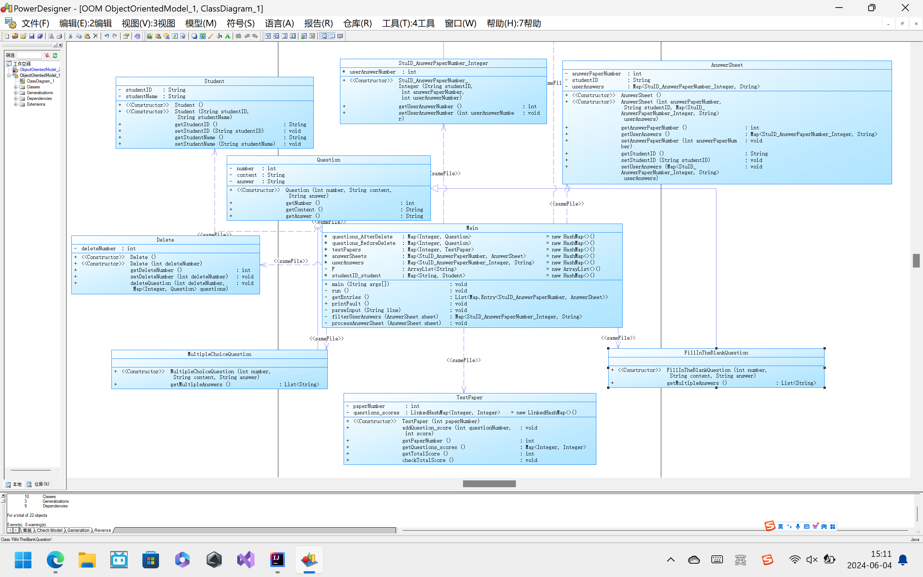The width and height of the screenshot is (923, 577).
Task: Click the Save All icon
Action: (x=40, y=36)
